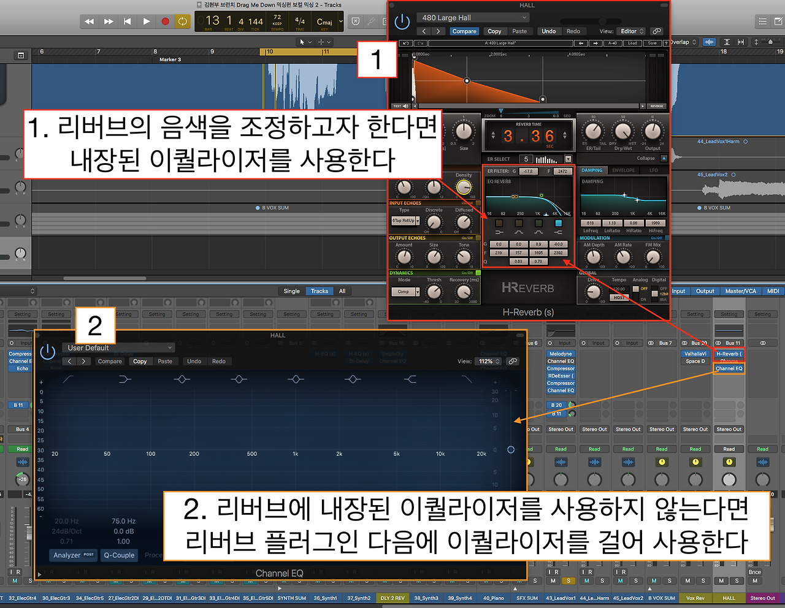Click Marker 3 in the ruler
This screenshot has width=785, height=608.
[x=170, y=59]
